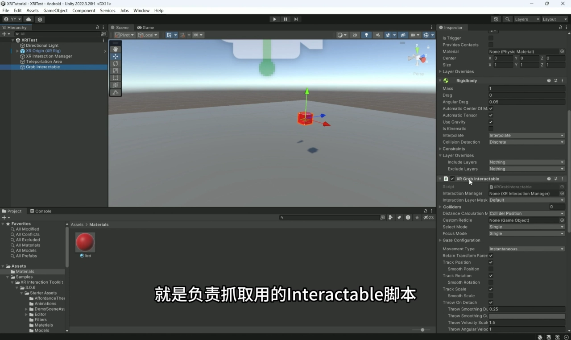The image size is (571, 340).
Task: Toggle Provides Contacts checkbox
Action: 491,45
